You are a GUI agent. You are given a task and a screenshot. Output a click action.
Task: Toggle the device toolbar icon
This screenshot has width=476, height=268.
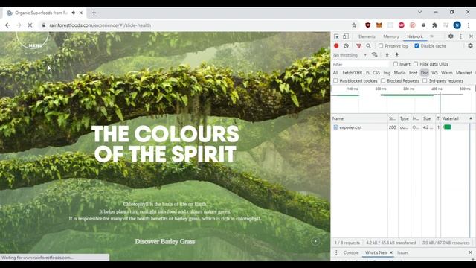click(x=346, y=36)
